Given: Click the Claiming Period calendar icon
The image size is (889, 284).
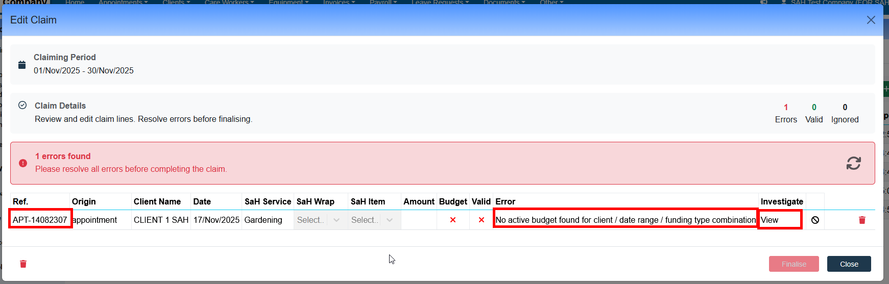Looking at the screenshot, I should coord(22,65).
